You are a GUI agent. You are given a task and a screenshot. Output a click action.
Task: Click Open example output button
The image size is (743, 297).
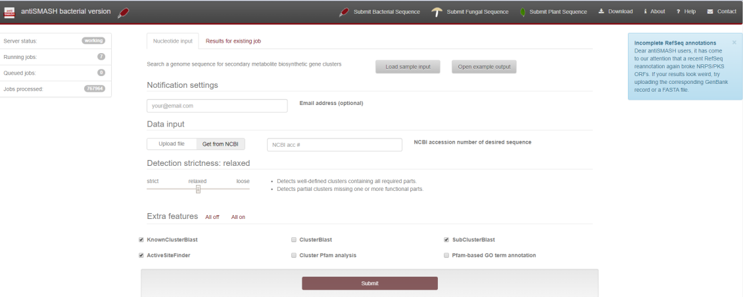tap(484, 67)
